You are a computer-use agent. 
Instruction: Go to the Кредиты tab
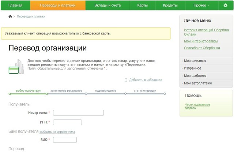[x=170, y=5]
